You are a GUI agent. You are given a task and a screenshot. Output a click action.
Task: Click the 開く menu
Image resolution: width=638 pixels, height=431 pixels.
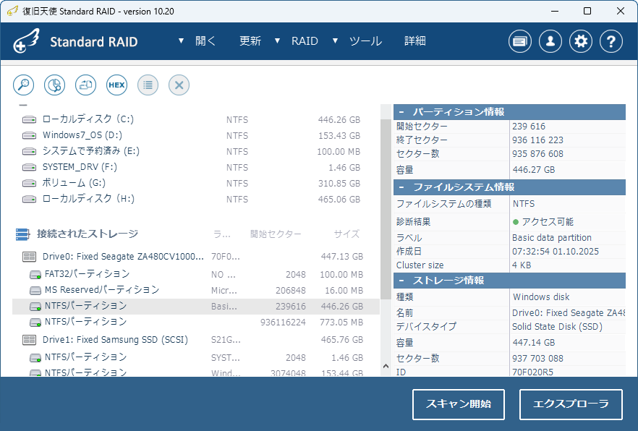pos(205,40)
